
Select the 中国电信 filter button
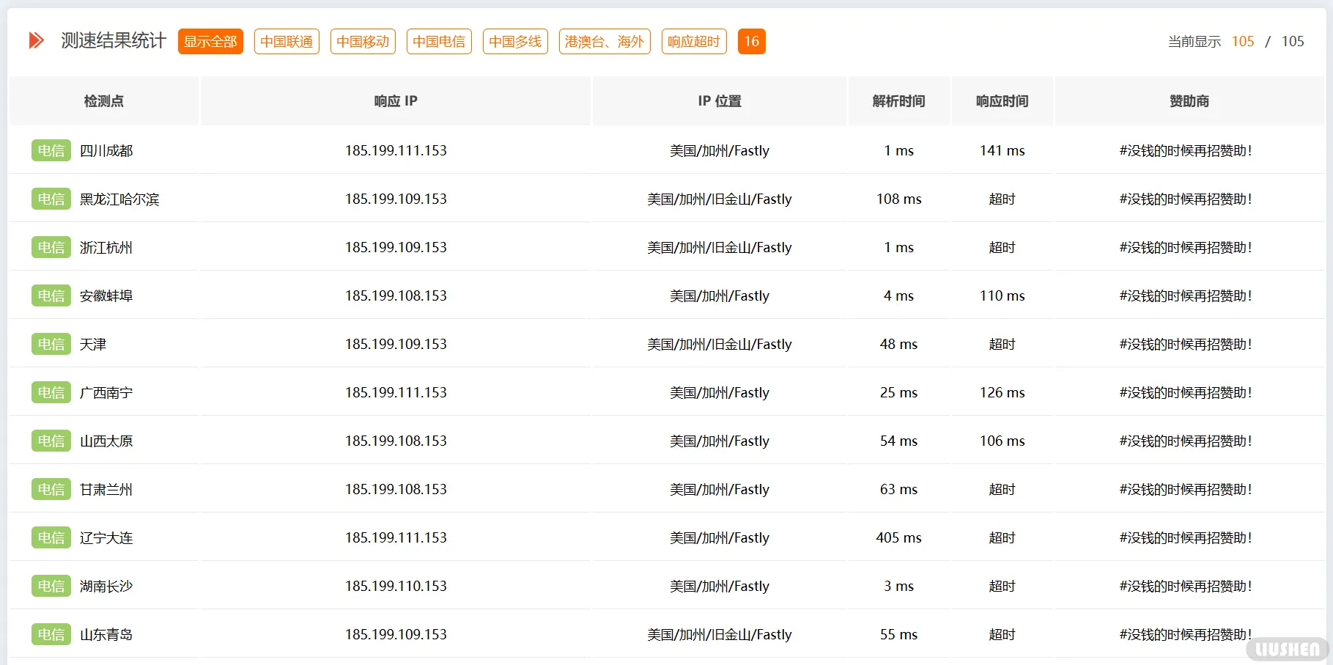pyautogui.click(x=438, y=42)
